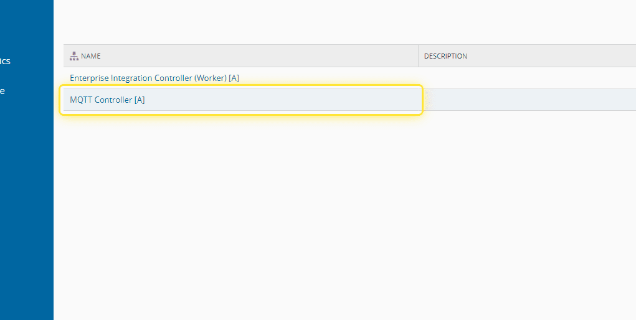
Task: Click the MQTT Controller row's empty description cell
Action: 529,100
